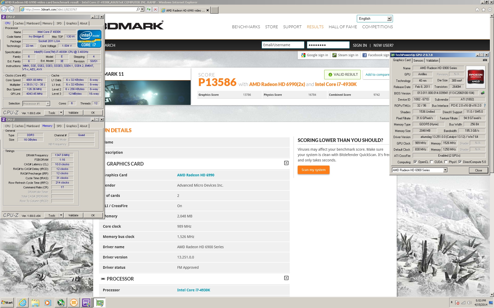Open the browser home icon
Screen dimensions: 494x308
[x=477, y=10]
